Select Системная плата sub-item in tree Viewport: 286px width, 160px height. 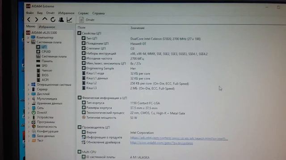click(x=54, y=56)
